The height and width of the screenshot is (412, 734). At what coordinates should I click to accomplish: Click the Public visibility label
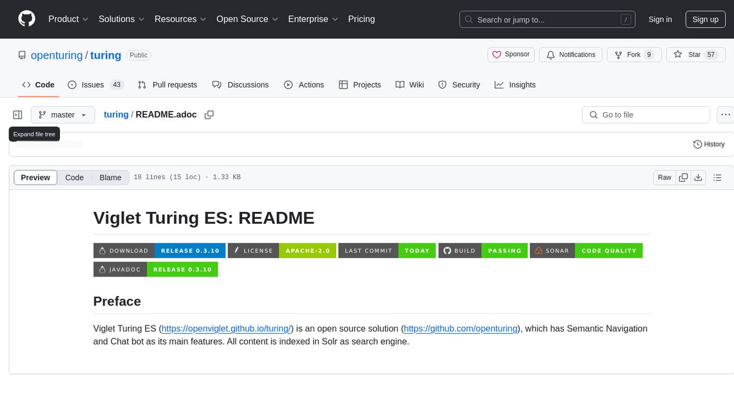139,55
